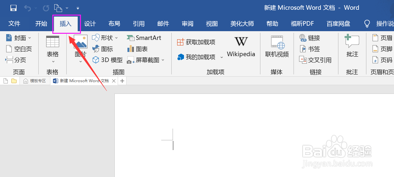Click the folder icon in document tab bar

[14, 81]
